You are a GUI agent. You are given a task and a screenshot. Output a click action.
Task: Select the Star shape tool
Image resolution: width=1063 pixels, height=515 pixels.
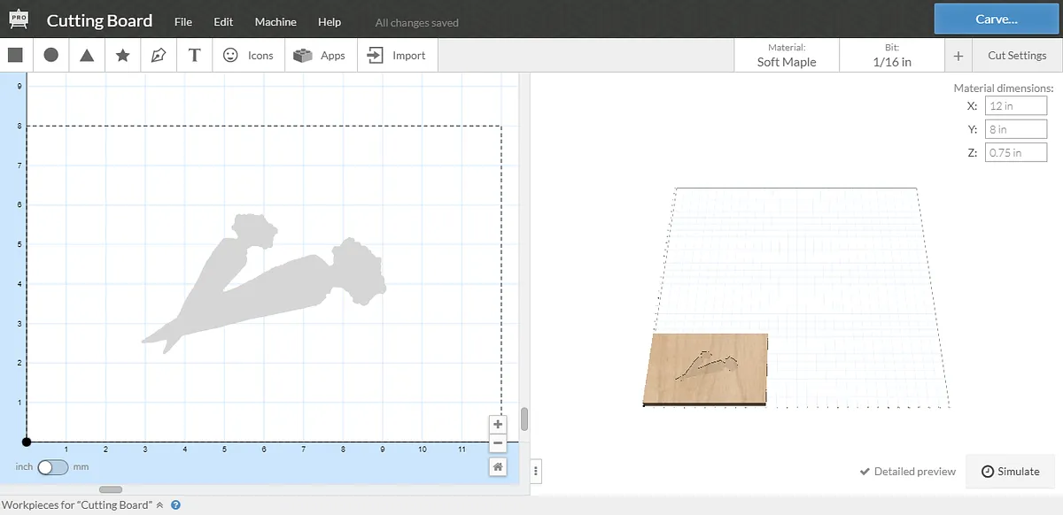(x=123, y=55)
